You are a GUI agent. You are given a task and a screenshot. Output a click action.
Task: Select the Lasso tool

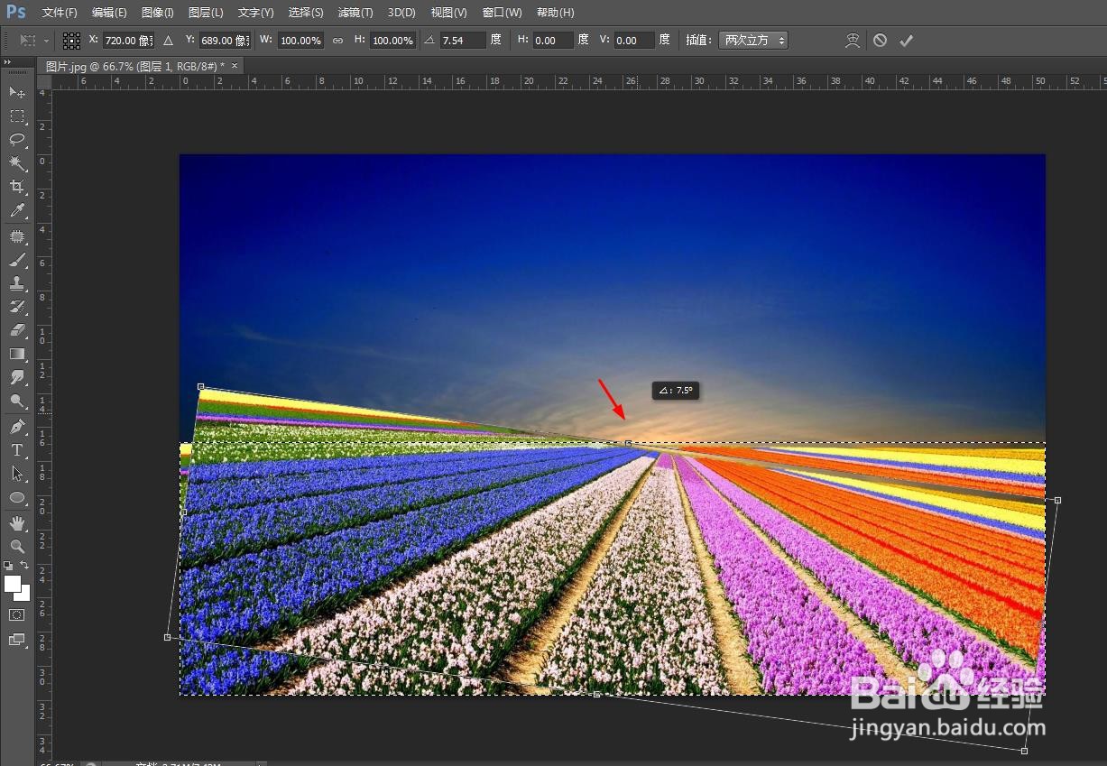(x=17, y=139)
